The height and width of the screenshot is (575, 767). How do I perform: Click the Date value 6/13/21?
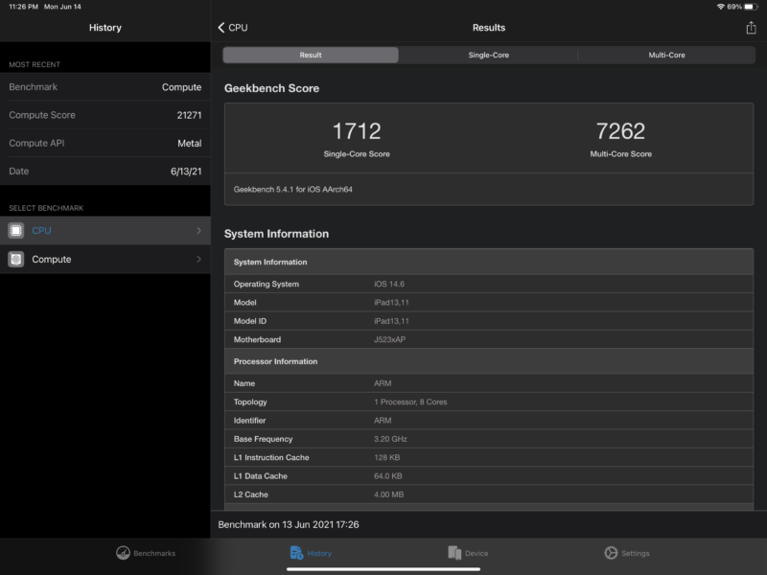186,172
